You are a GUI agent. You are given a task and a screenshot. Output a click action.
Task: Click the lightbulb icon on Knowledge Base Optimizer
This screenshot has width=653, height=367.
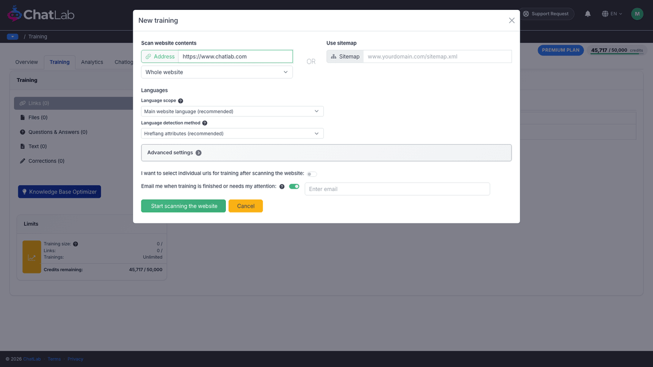(24, 192)
